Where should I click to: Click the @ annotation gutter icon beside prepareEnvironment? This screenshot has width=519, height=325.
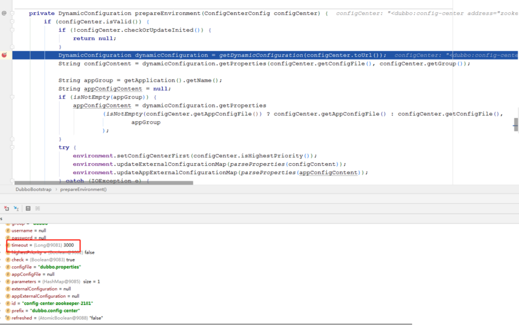(x=4, y=13)
